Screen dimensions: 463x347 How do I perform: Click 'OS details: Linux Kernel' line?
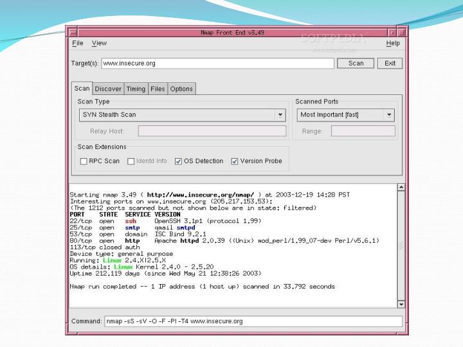141,267
